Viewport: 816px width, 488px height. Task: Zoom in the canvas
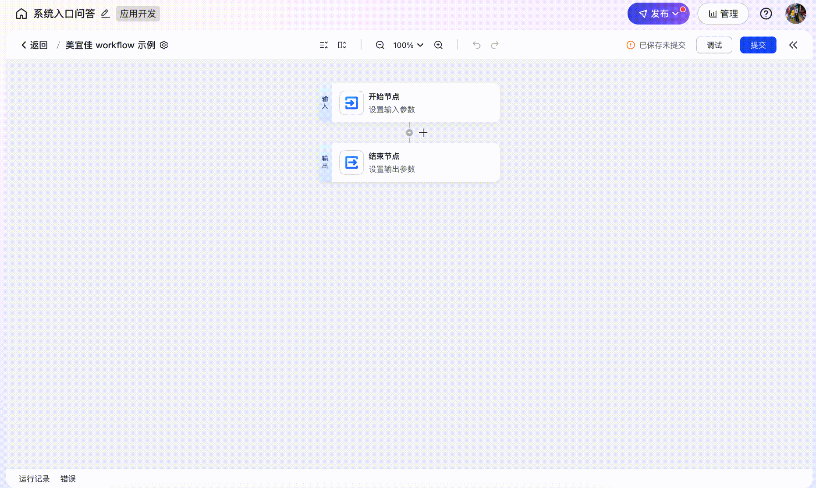[x=438, y=45]
